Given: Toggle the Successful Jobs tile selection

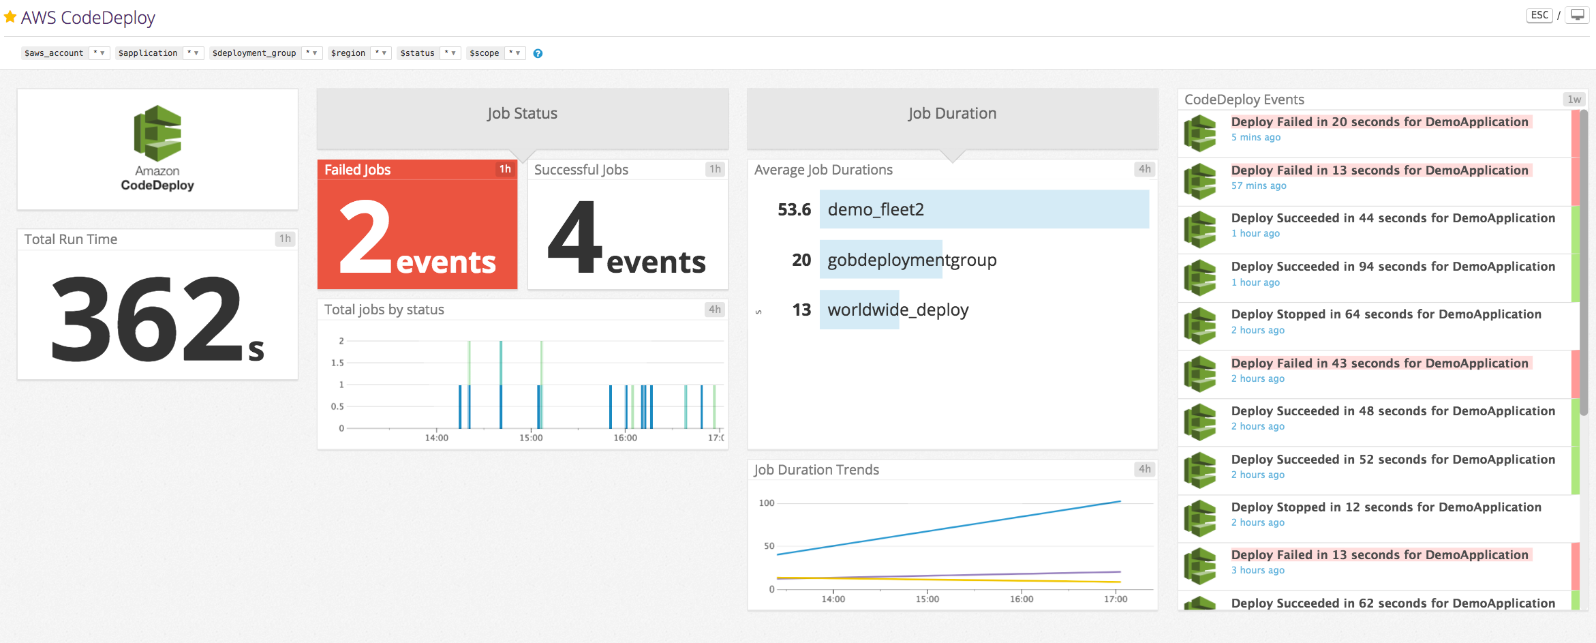Looking at the screenshot, I should click(627, 228).
